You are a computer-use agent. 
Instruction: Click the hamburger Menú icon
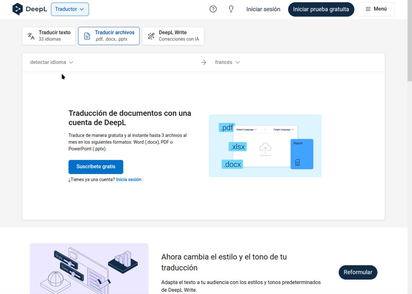click(x=368, y=9)
